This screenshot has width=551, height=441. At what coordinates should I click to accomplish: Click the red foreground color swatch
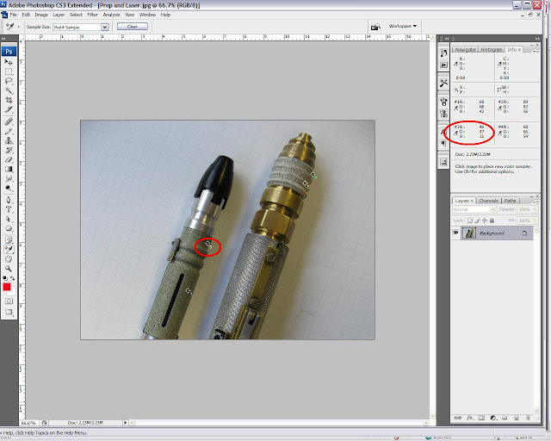pos(7,287)
